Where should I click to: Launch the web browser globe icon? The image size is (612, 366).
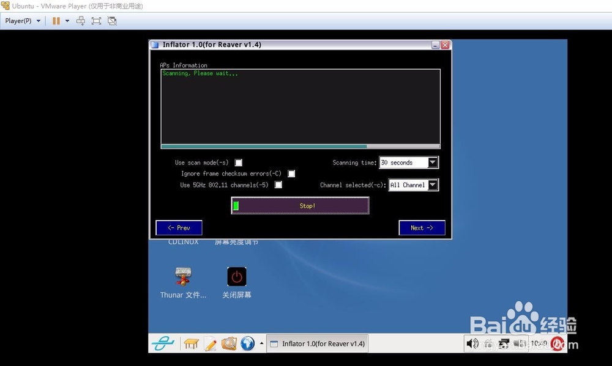tap(247, 343)
